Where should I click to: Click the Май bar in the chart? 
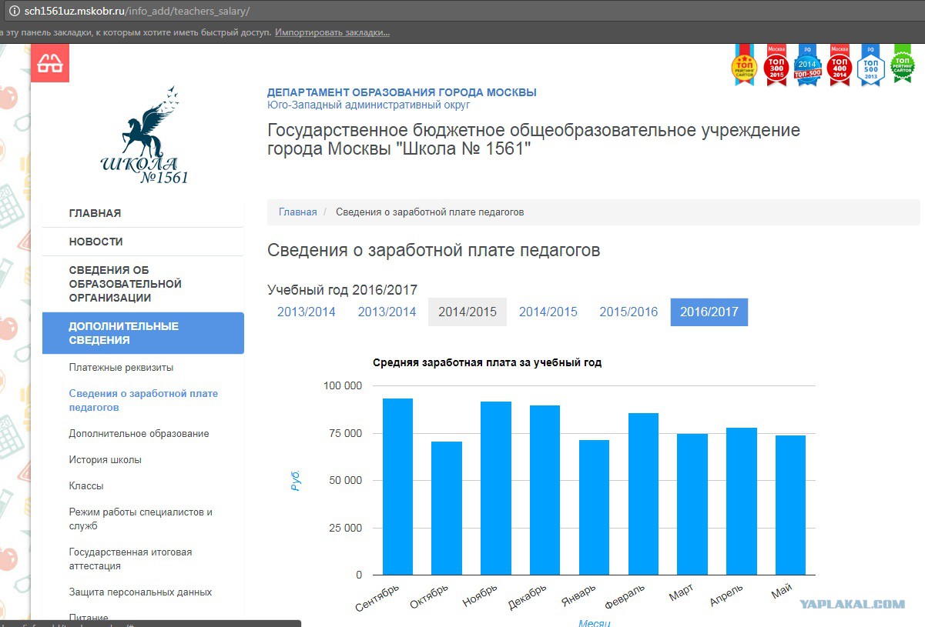[x=790, y=505]
